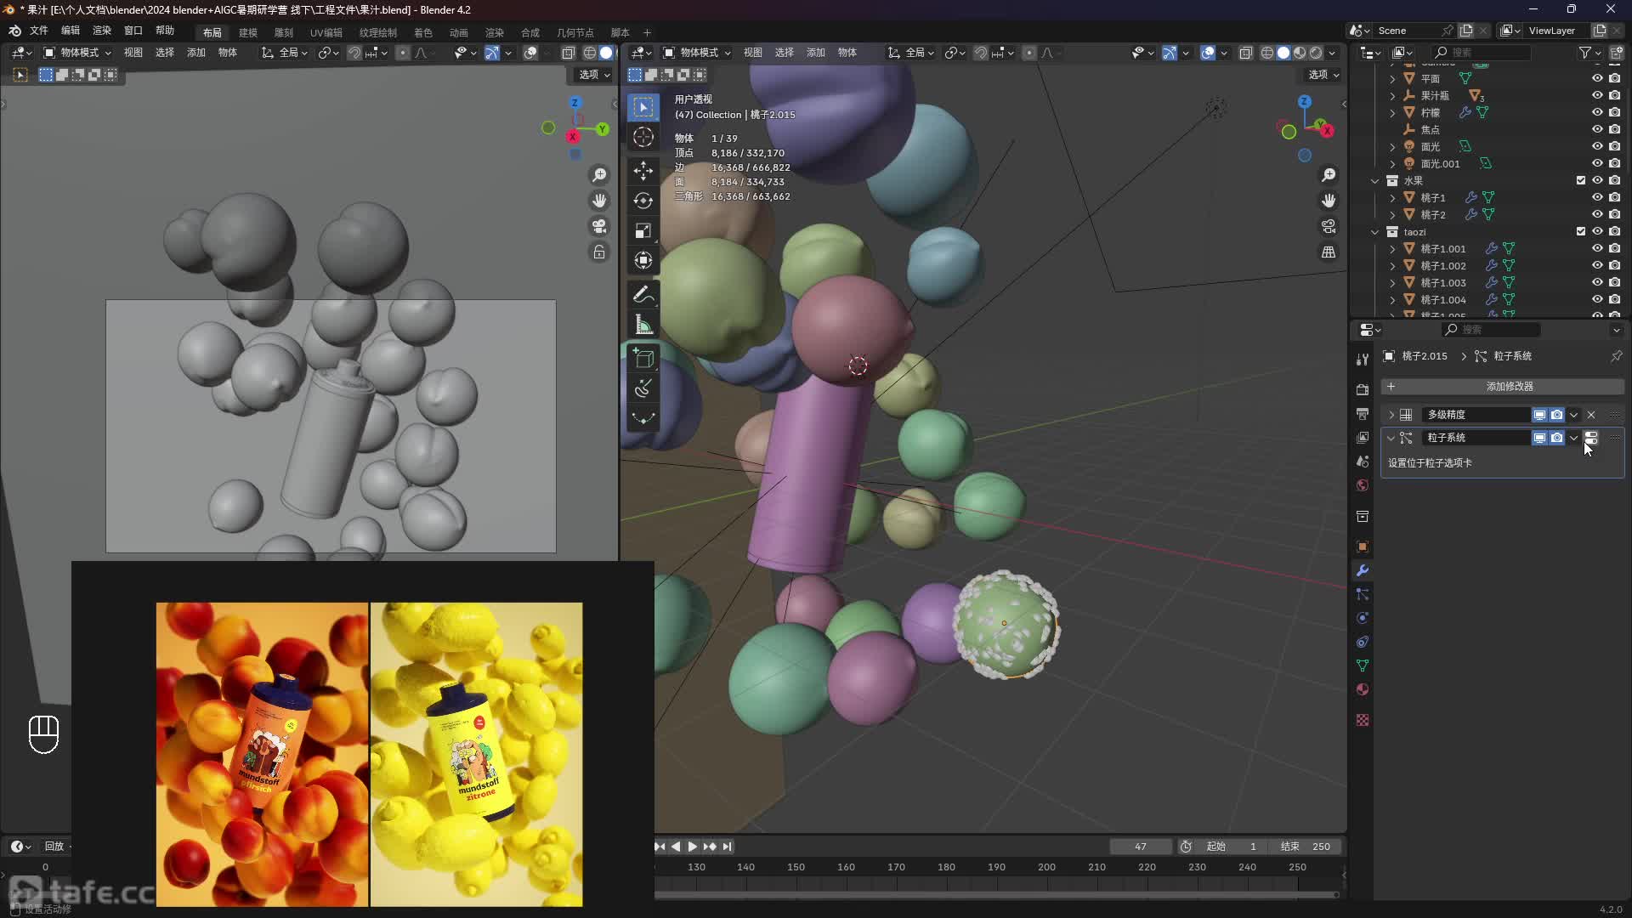The height and width of the screenshot is (918, 1632).
Task: Open 全局 orientation dropdown in right viewport
Action: pos(911,53)
